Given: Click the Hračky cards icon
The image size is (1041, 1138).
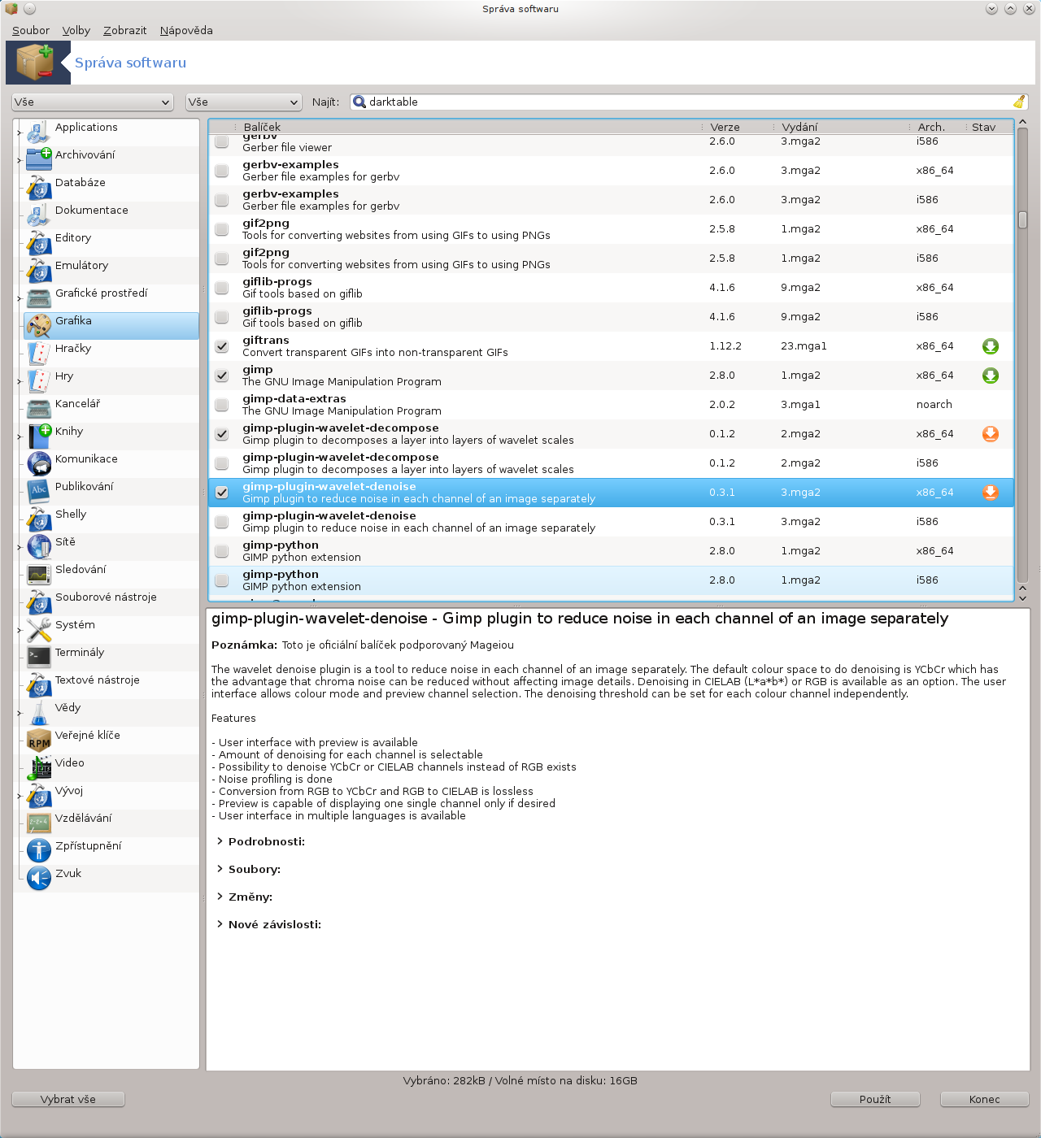Looking at the screenshot, I should [39, 354].
